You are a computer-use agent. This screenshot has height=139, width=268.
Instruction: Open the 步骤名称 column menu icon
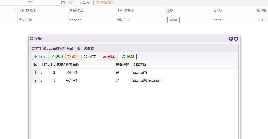pos(112,65)
